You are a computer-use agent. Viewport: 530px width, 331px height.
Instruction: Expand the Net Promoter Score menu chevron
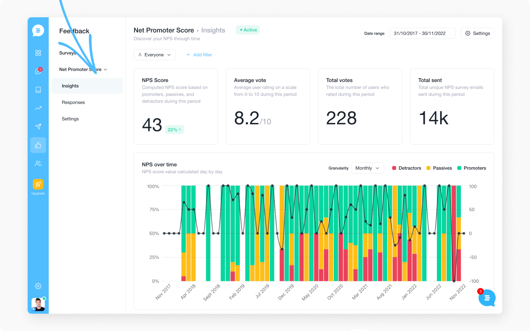[x=106, y=70]
